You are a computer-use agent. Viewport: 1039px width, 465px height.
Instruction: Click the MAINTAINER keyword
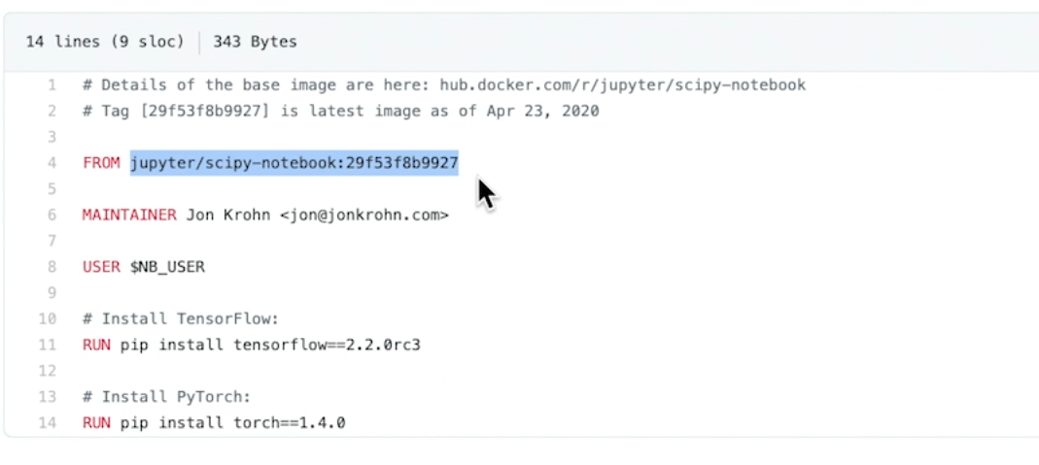point(129,216)
